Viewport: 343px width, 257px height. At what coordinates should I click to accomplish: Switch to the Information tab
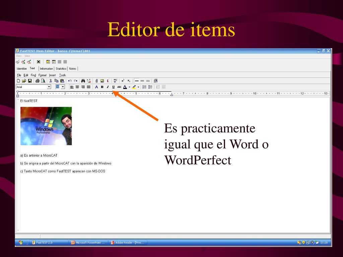(46, 69)
